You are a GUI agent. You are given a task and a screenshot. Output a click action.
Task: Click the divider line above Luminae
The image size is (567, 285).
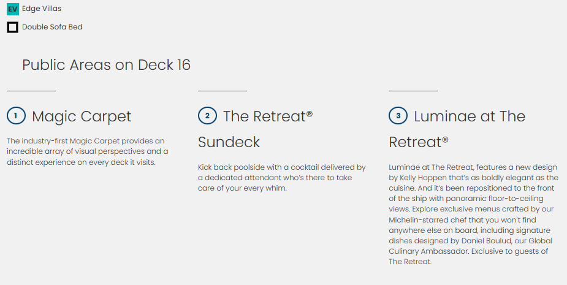tap(413, 91)
